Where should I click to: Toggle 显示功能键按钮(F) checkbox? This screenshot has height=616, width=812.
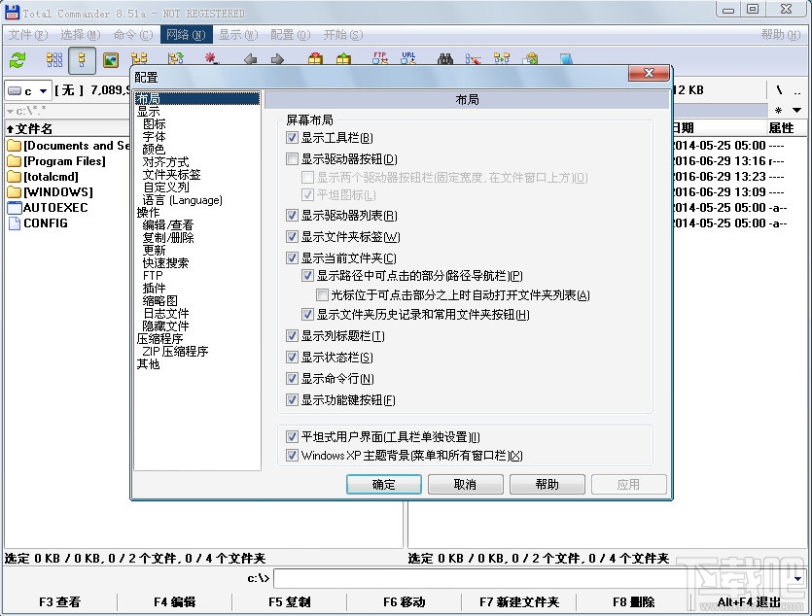[292, 399]
